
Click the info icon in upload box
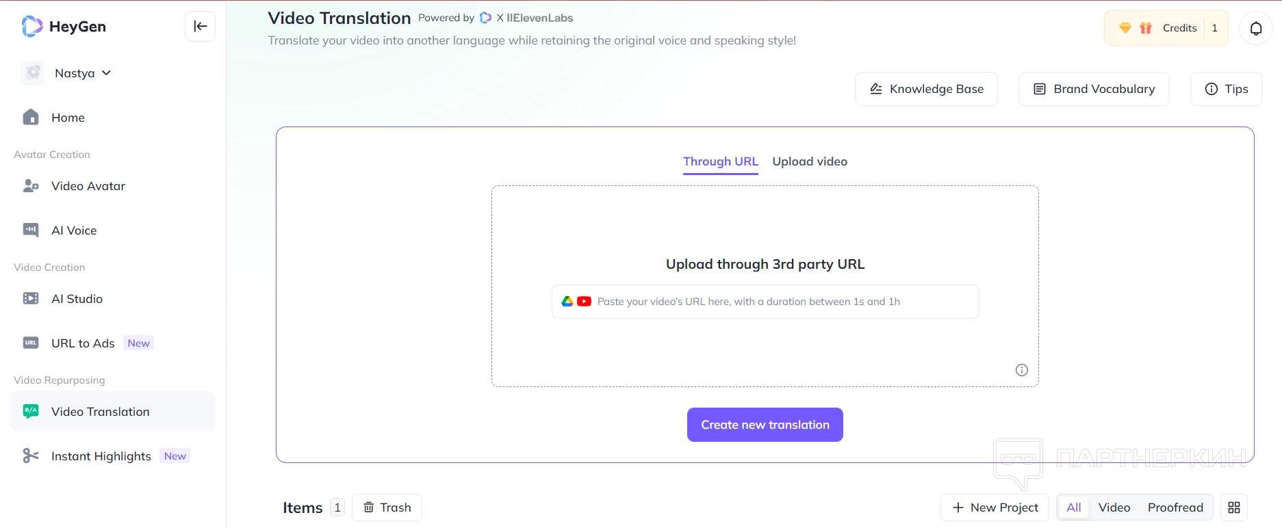pyautogui.click(x=1021, y=370)
